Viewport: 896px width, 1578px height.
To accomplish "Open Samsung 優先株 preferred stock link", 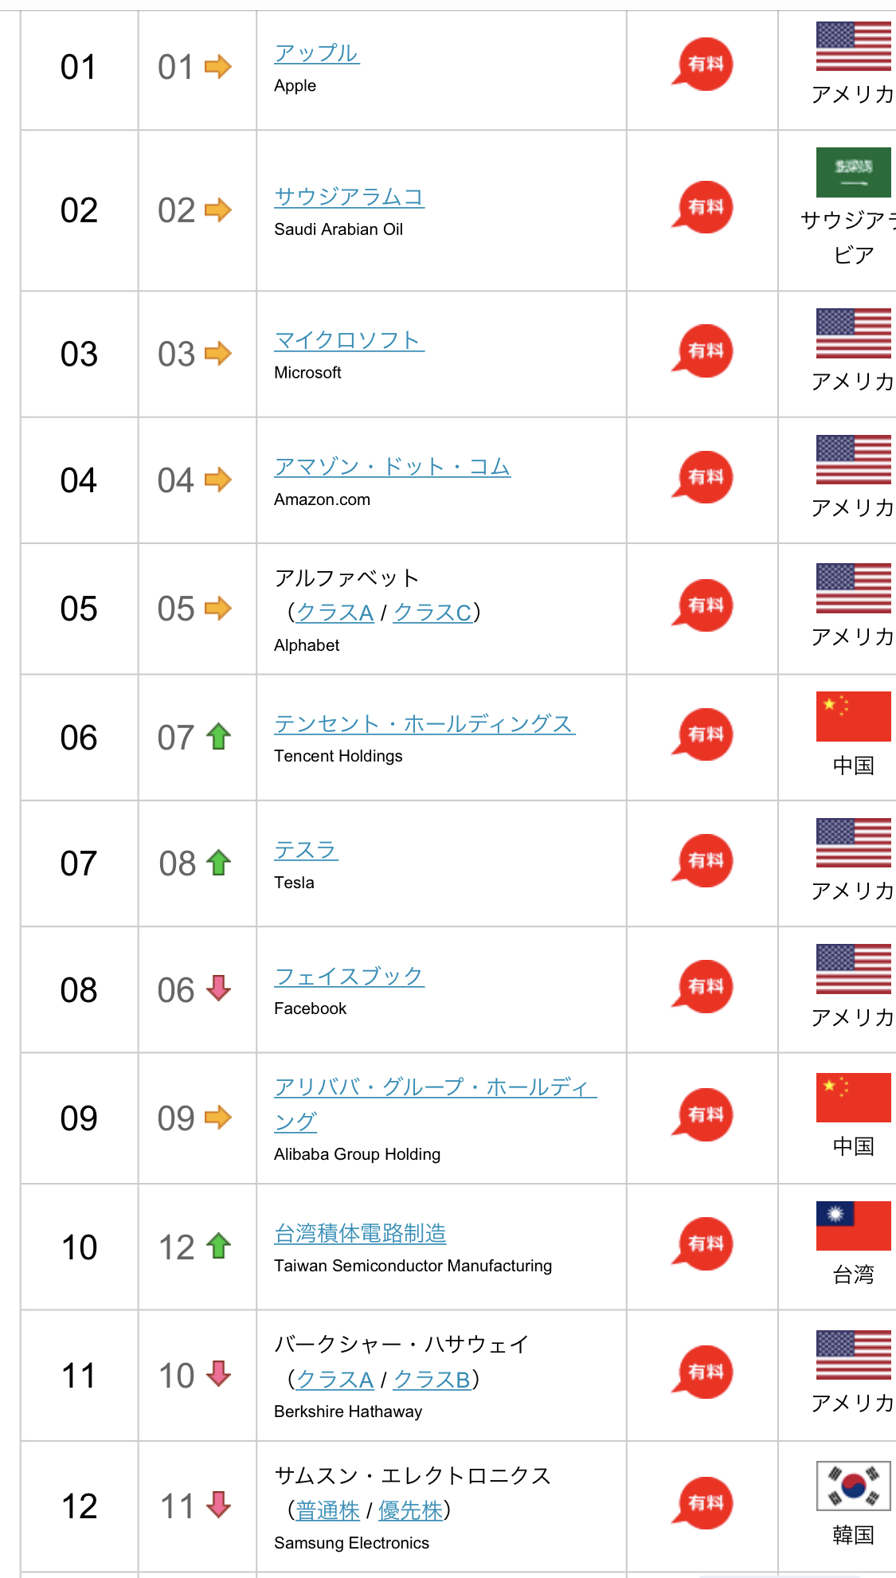I will 410,1510.
